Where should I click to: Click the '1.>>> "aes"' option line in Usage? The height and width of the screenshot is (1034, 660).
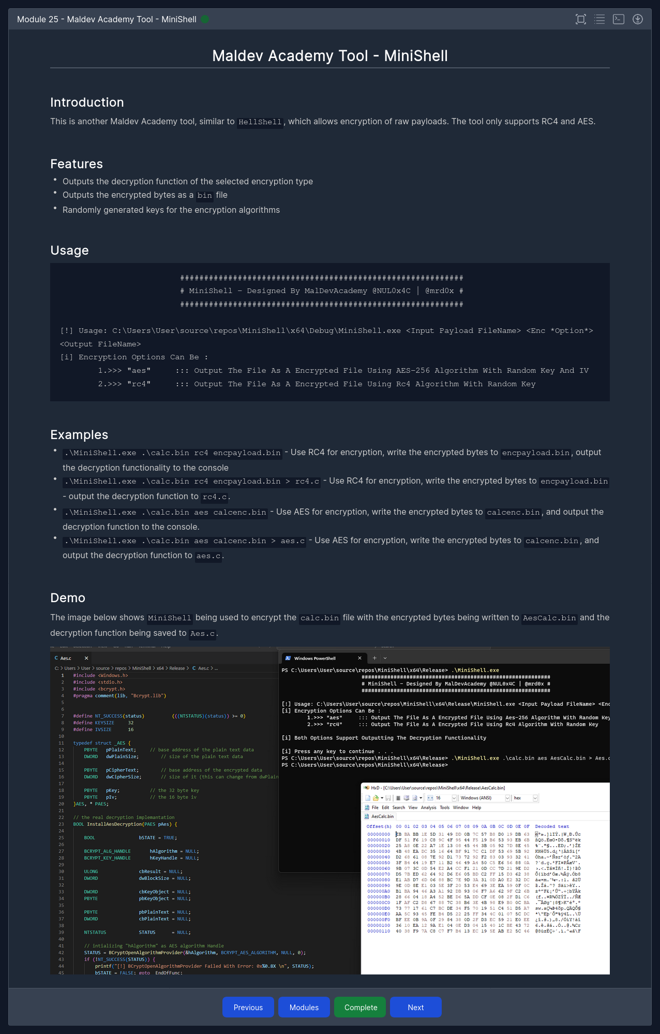click(343, 371)
